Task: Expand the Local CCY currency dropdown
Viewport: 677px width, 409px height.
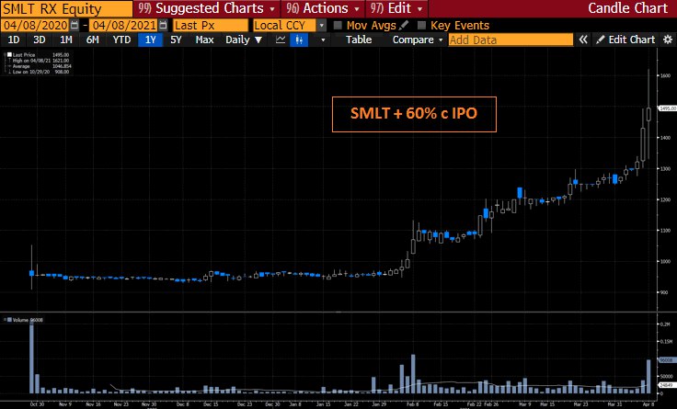Action: pyautogui.click(x=321, y=26)
